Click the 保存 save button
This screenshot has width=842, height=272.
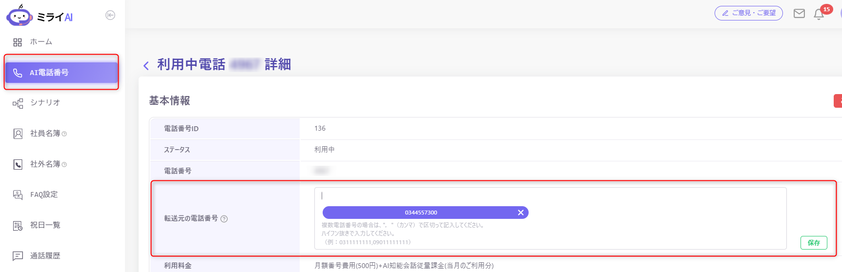pos(814,243)
